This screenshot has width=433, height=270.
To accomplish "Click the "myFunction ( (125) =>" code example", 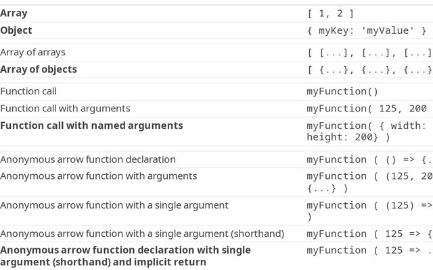I will (369, 205).
